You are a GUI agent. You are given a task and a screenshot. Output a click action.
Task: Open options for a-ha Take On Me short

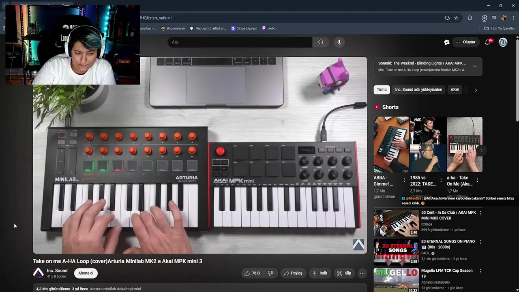[477, 180]
